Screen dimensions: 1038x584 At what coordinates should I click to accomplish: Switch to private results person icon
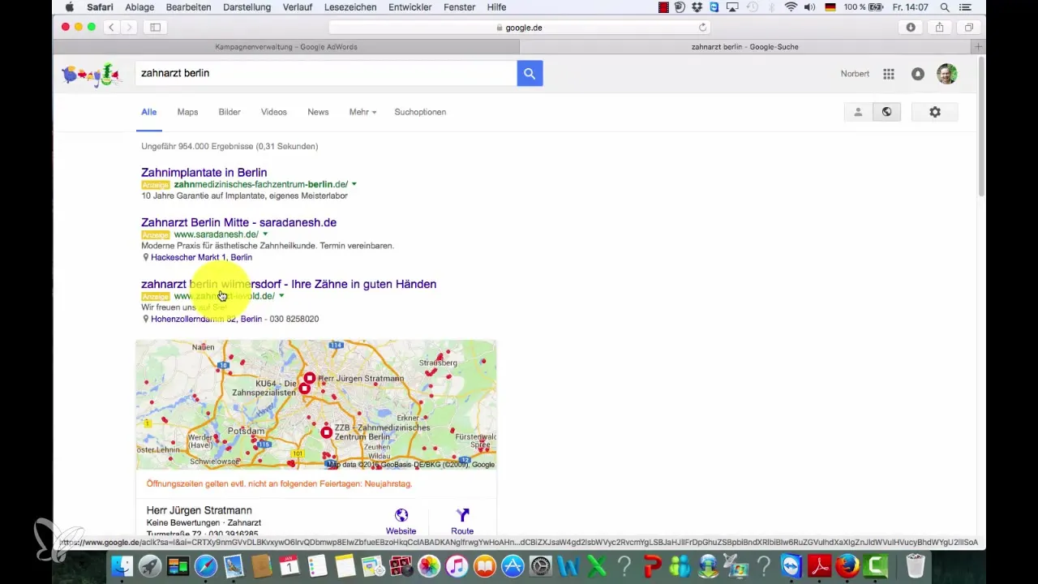point(858,112)
